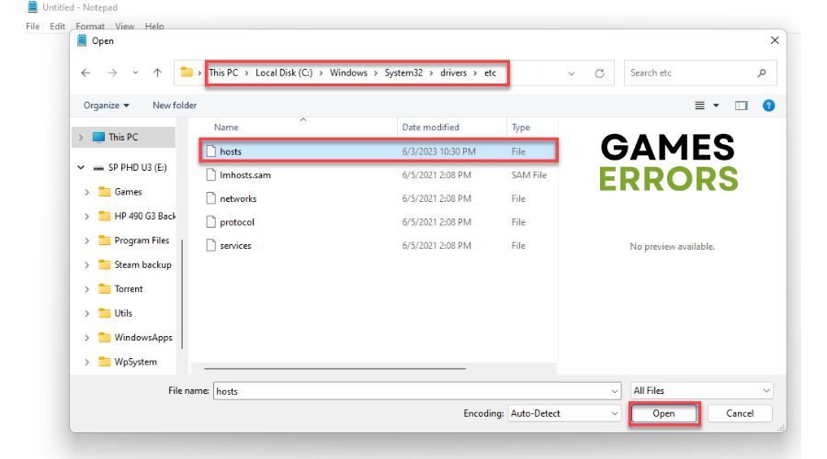Screen dimensions: 827x459
Task: Click navigation pane vertical scrollbar
Action: pyautogui.click(x=182, y=294)
